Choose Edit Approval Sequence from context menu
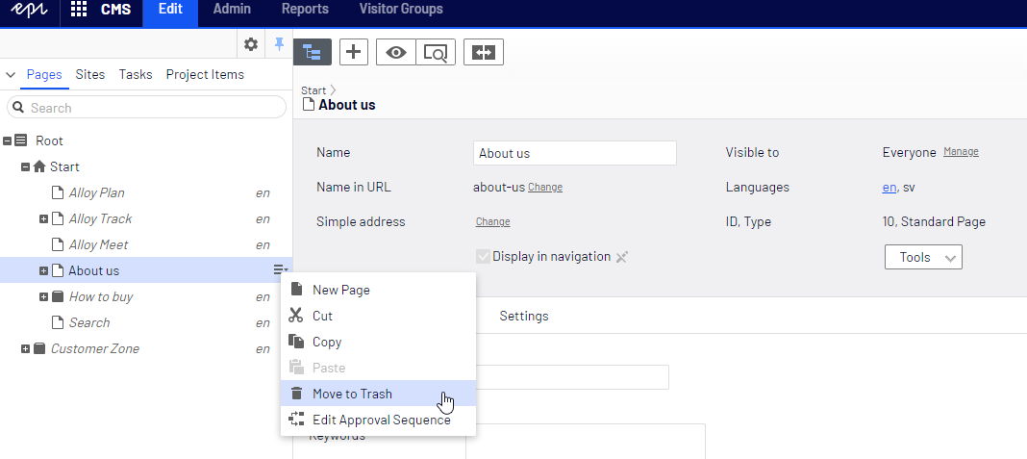The width and height of the screenshot is (1027, 459). (381, 420)
